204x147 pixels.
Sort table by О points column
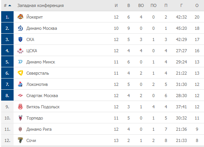point(197,5)
